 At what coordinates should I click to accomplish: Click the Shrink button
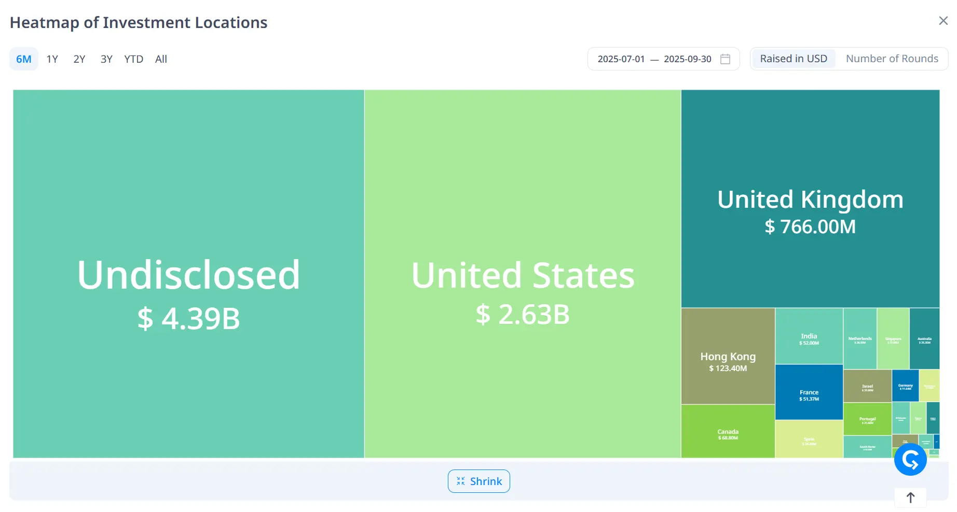(478, 481)
